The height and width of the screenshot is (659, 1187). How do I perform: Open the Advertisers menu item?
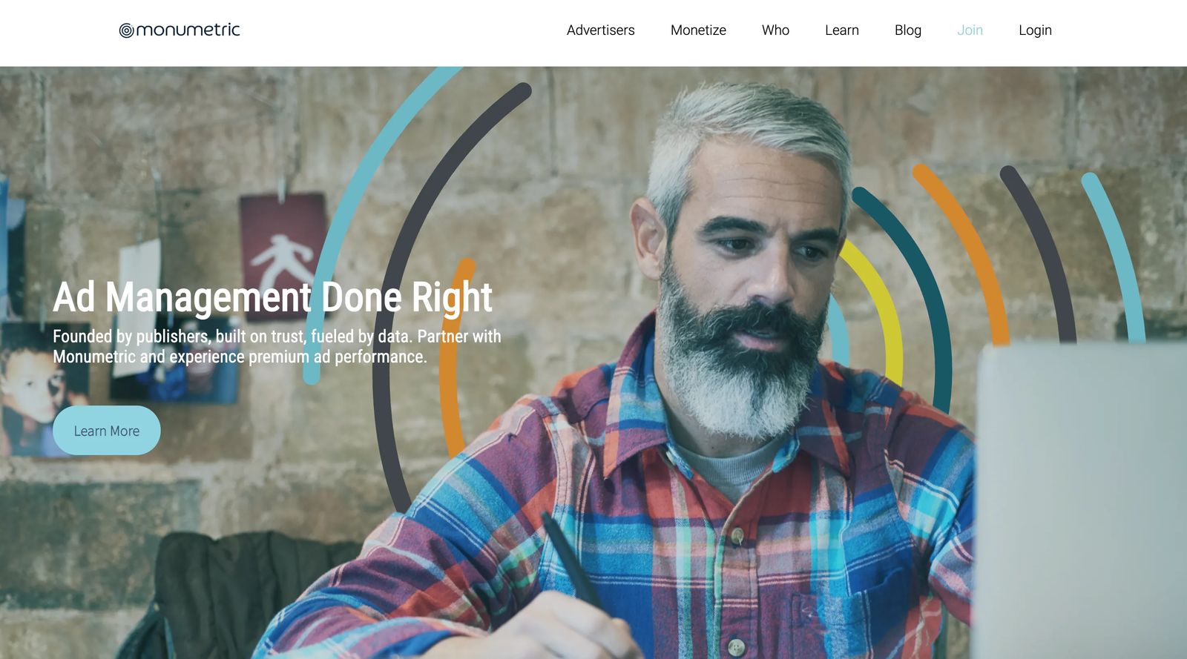[x=601, y=30]
